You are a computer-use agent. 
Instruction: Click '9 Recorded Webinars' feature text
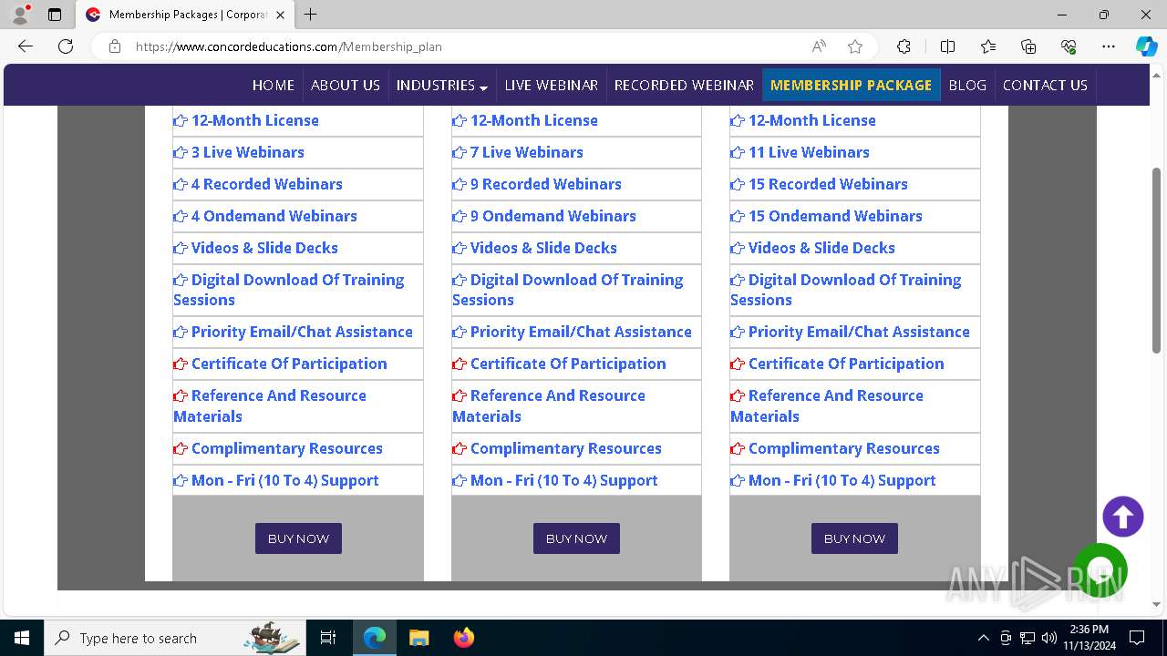tap(545, 184)
